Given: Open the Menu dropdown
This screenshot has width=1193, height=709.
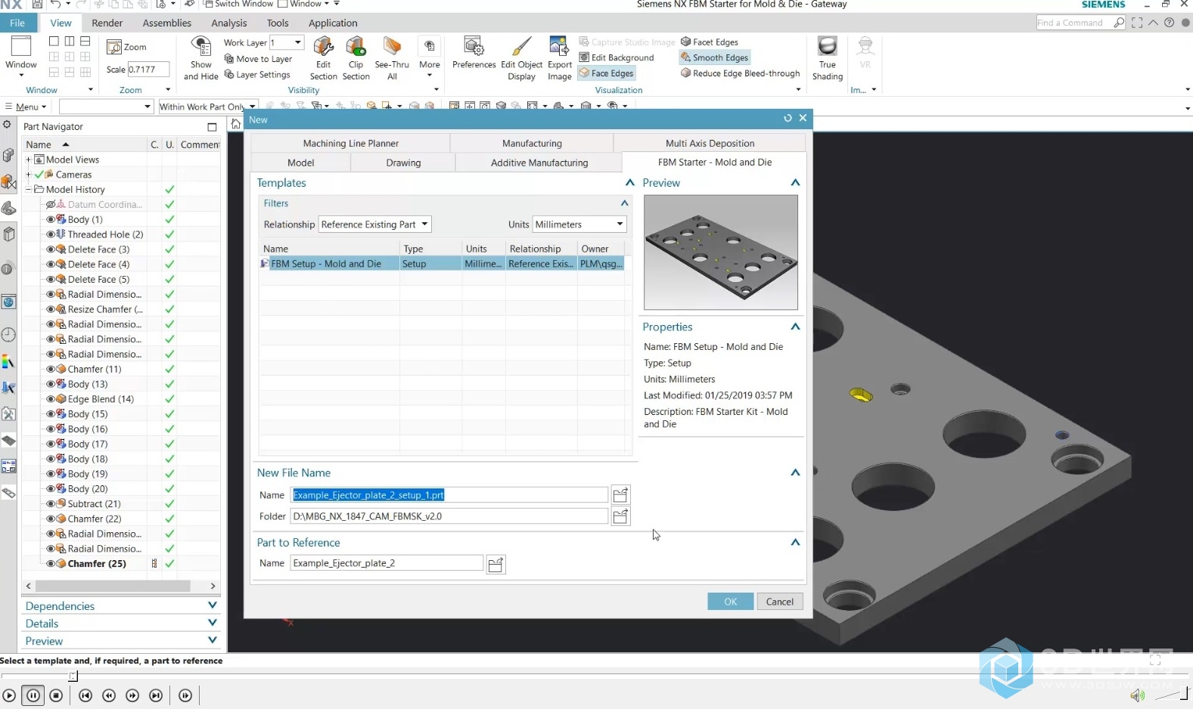Looking at the screenshot, I should tap(26, 107).
